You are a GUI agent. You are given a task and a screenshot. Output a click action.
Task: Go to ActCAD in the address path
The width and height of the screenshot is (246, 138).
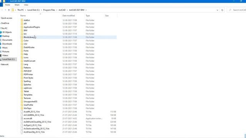62,10
